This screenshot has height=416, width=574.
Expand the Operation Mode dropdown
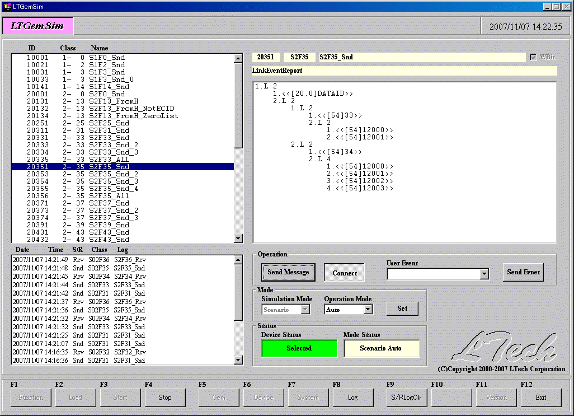click(368, 310)
